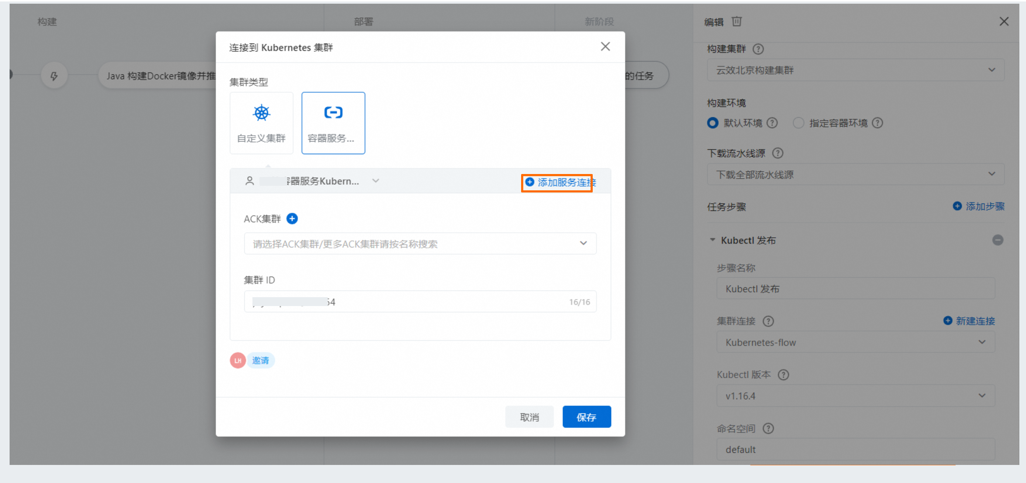Click the plus icon next to ACK集群
Image resolution: width=1026 pixels, height=483 pixels.
point(292,218)
